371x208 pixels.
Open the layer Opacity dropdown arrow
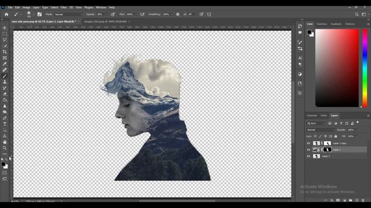coord(357,129)
